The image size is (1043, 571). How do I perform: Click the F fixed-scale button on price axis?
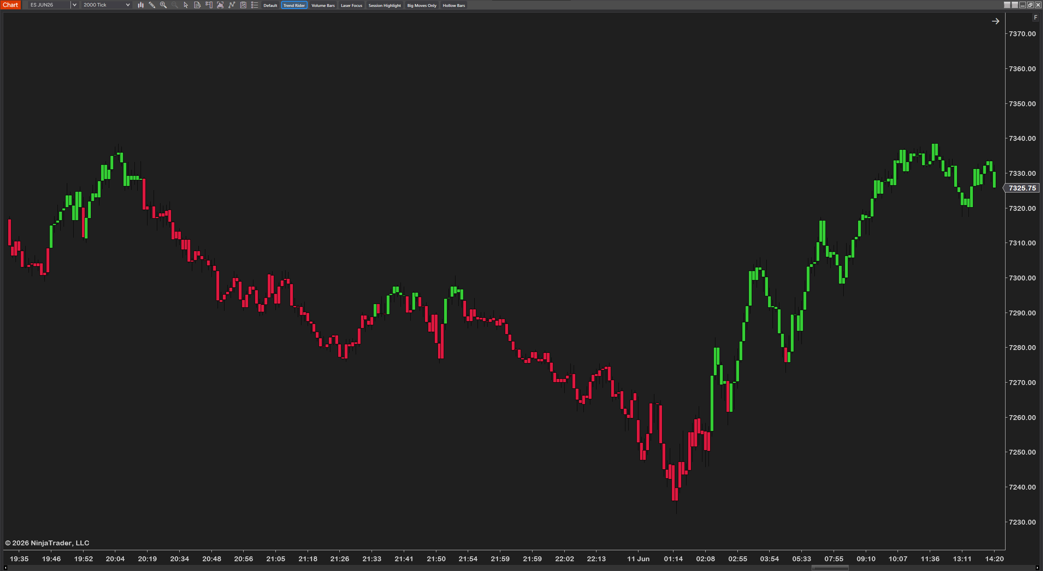1036,18
